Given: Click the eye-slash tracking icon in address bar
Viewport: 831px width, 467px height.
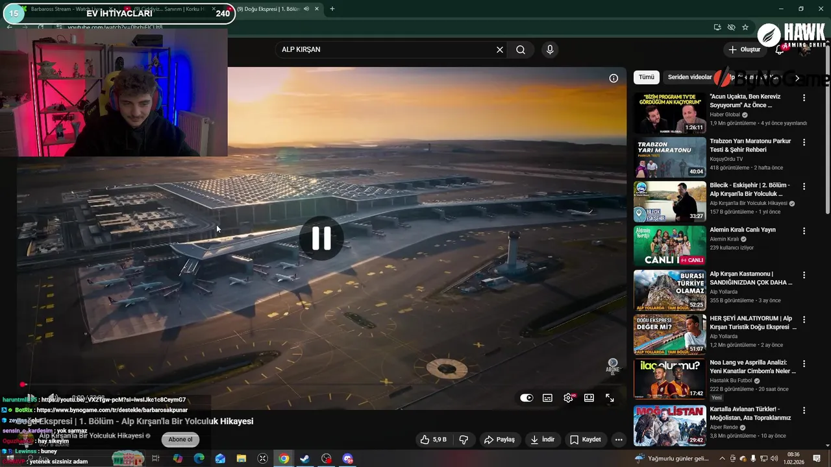Looking at the screenshot, I should (731, 27).
